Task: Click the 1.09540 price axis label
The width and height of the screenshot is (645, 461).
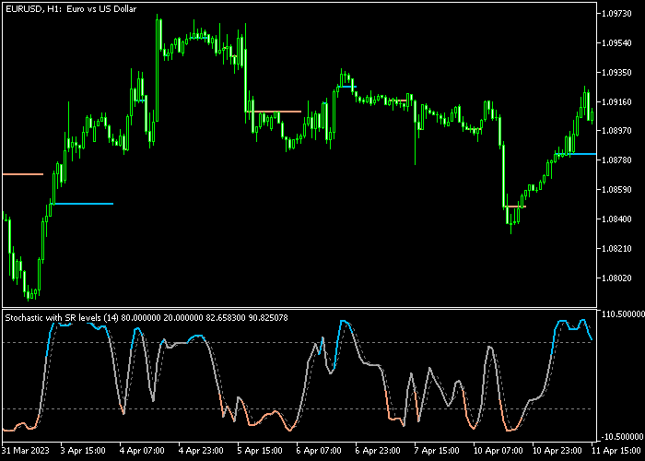Action: (616, 42)
